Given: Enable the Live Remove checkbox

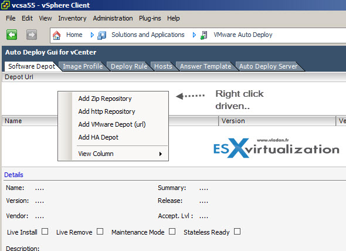Looking at the screenshot, I should (x=100, y=232).
